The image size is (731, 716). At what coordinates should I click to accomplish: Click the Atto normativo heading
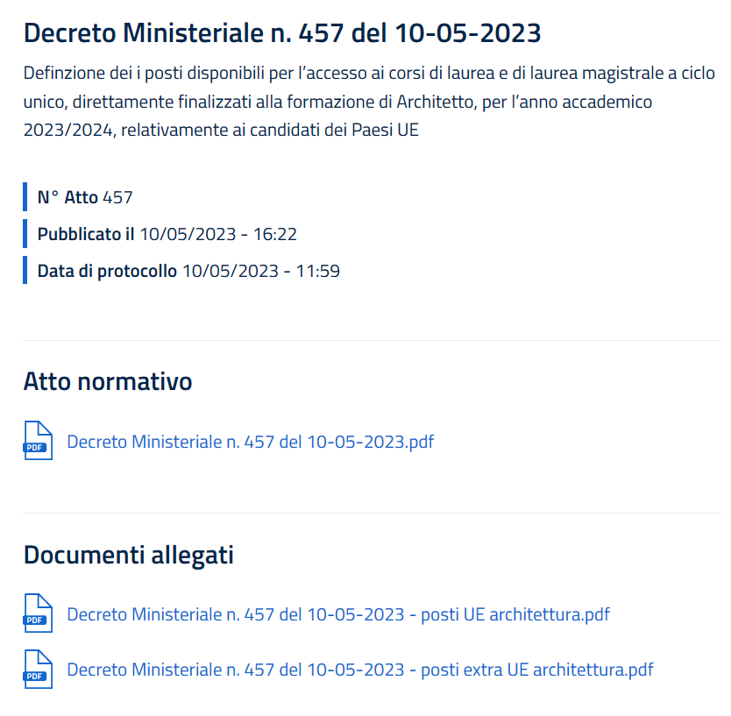[108, 381]
